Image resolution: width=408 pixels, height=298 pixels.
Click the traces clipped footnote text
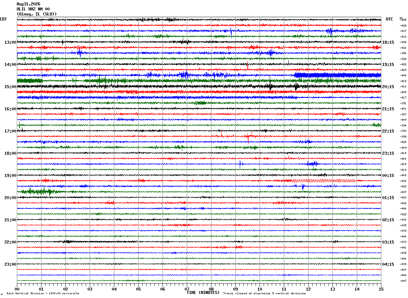[264, 293]
